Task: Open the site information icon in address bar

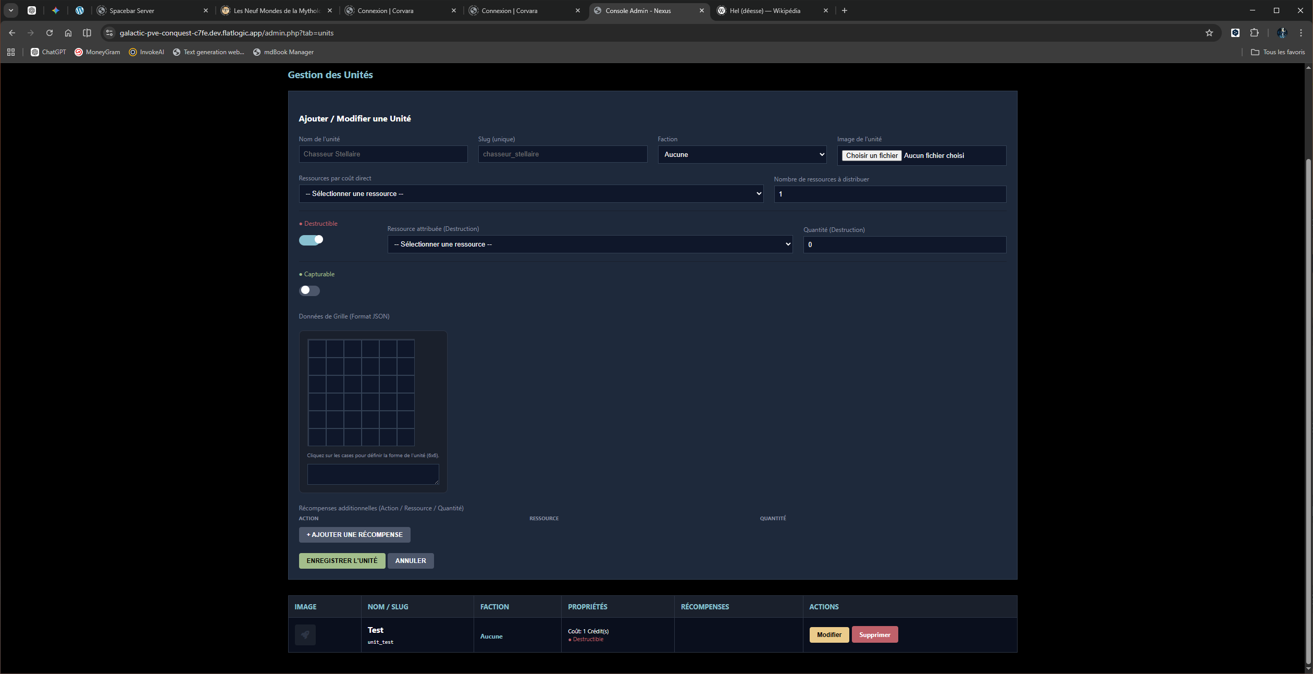Action: point(109,33)
